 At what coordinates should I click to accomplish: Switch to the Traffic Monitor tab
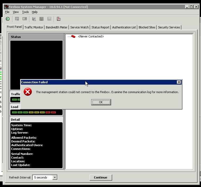[x=34, y=27]
